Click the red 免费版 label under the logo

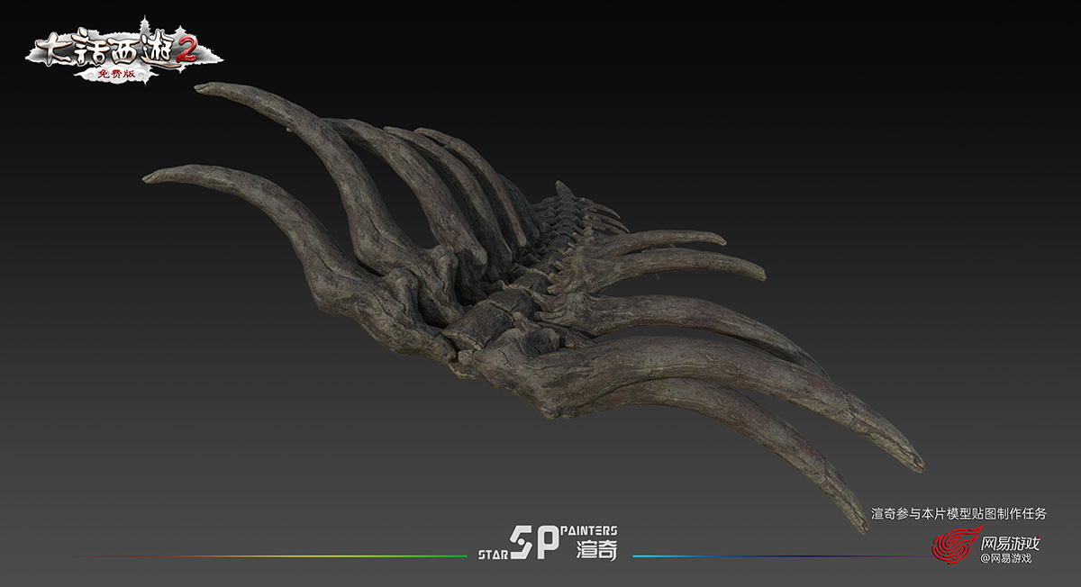click(x=119, y=76)
